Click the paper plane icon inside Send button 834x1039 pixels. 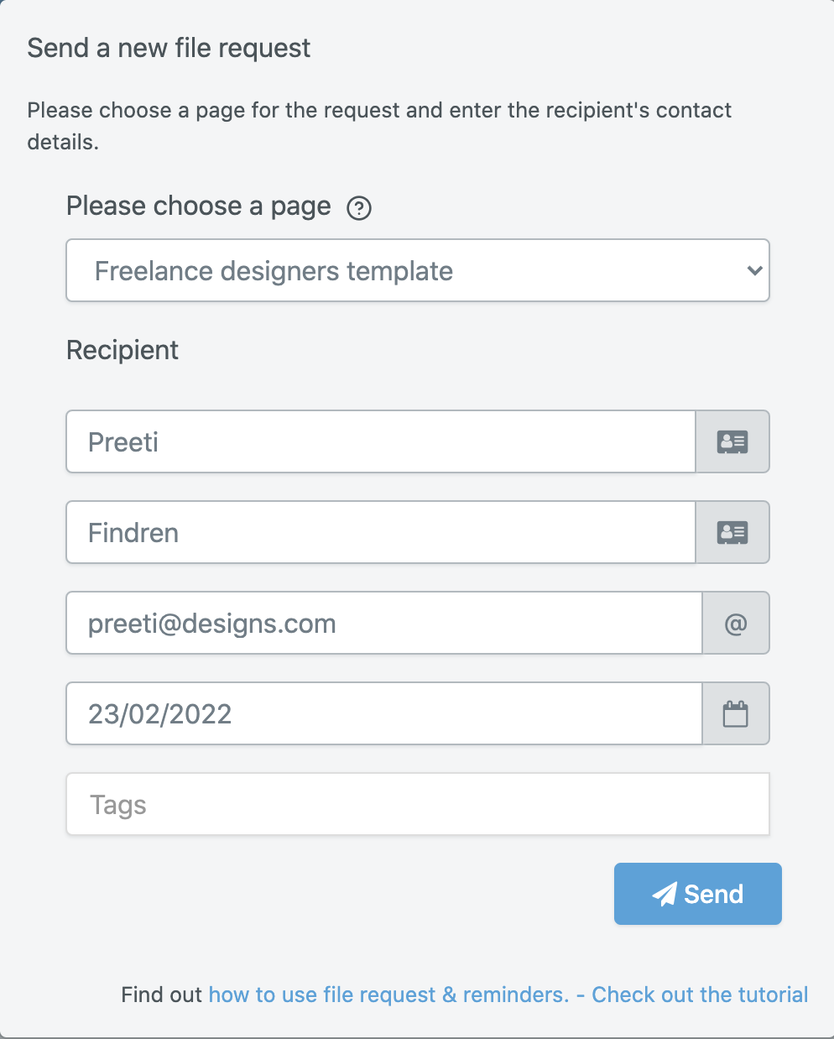(x=665, y=893)
